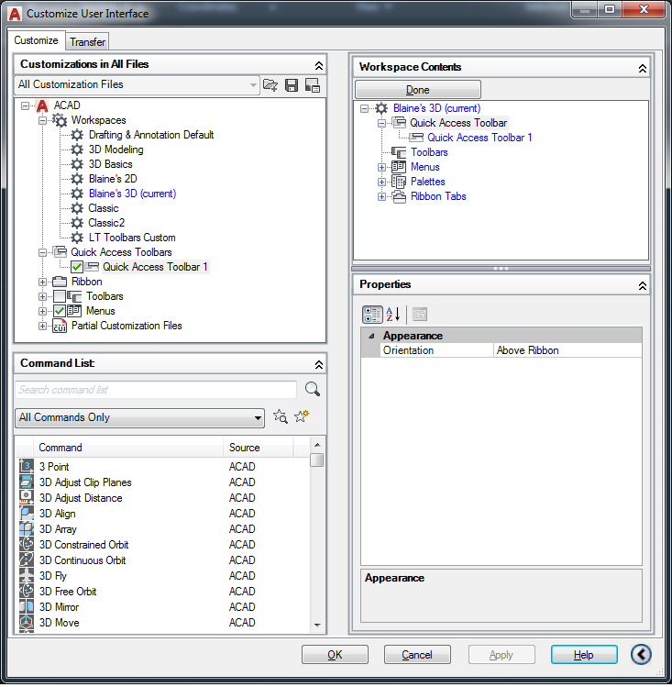Collapse the Workspace Contents panel

[643, 69]
